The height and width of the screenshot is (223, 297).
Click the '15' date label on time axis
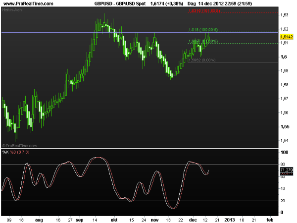[x=132, y=220]
